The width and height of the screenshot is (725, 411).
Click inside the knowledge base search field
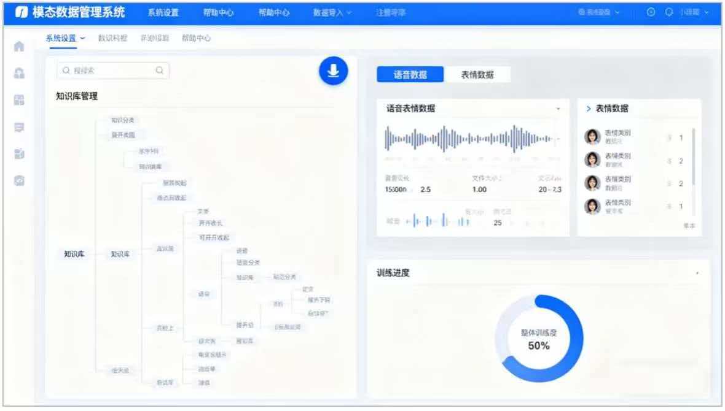click(111, 70)
